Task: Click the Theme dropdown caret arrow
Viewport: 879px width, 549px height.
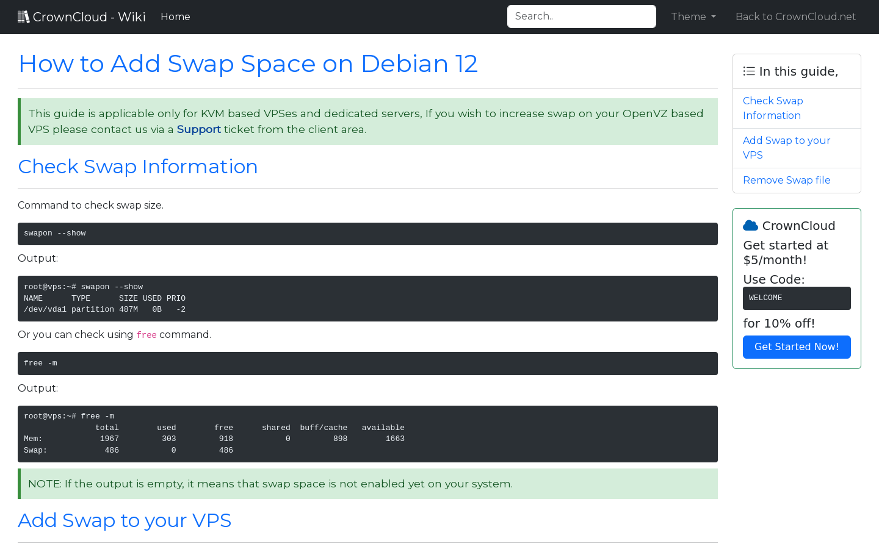Action: click(x=713, y=17)
